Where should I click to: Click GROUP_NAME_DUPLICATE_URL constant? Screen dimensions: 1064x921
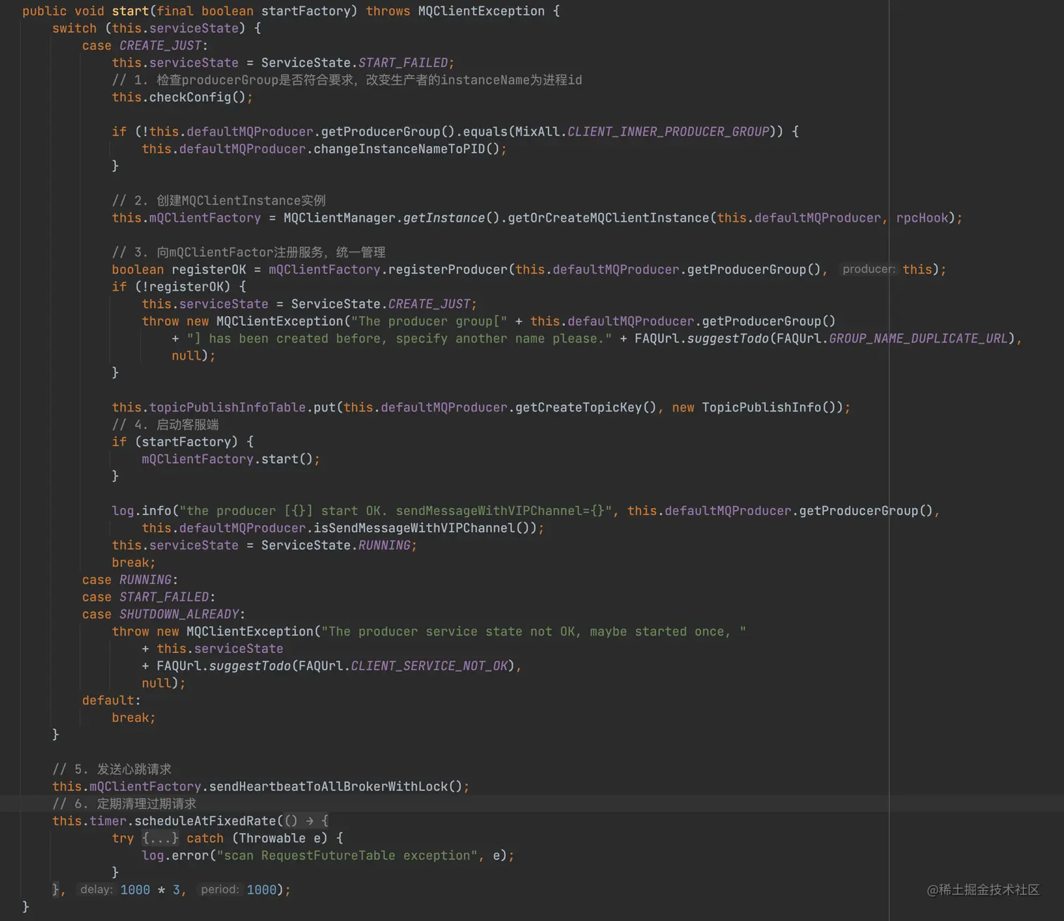[918, 338]
